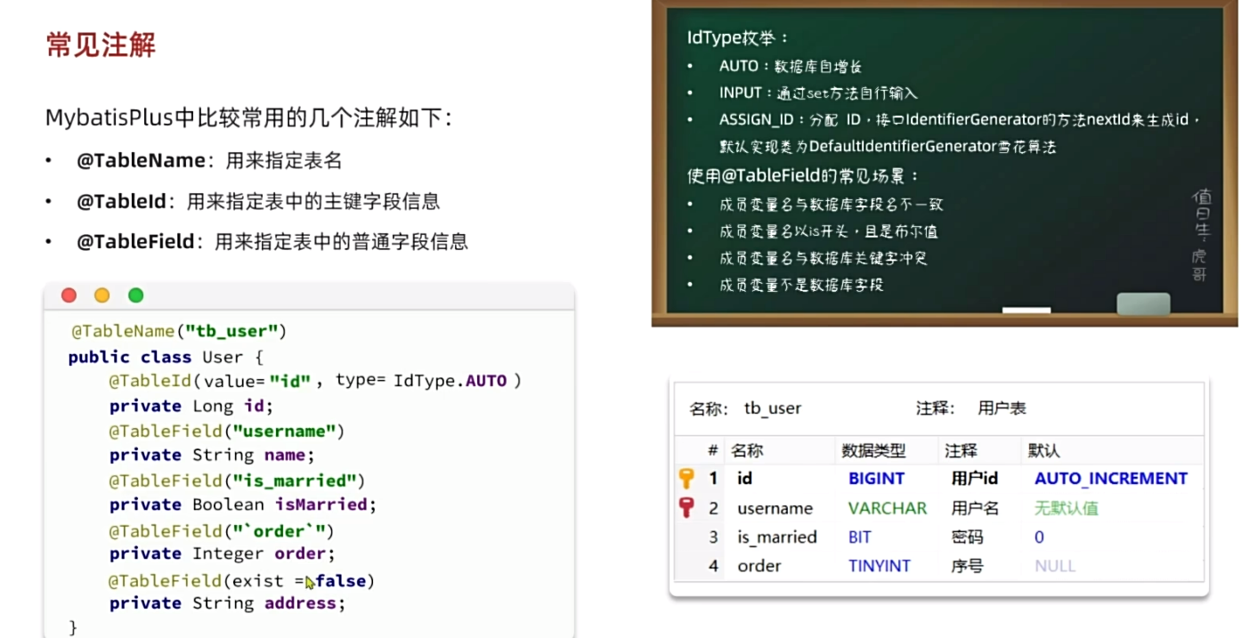1242x638 pixels.
Task: Click the "数据类型" column header
Action: tap(873, 451)
